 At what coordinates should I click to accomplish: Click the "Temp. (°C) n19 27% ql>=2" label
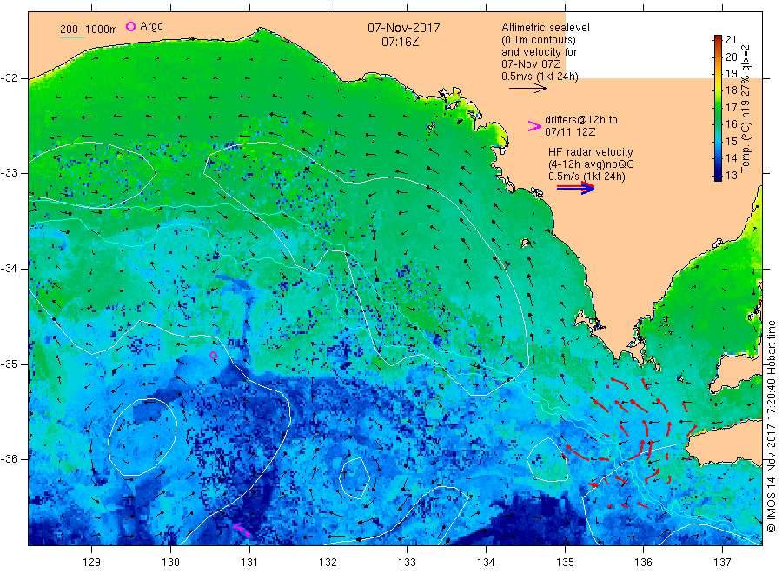pos(746,109)
